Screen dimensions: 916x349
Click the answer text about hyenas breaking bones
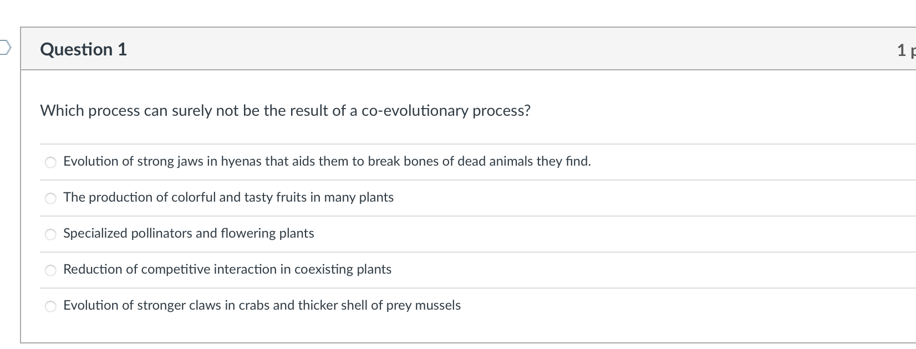click(327, 161)
